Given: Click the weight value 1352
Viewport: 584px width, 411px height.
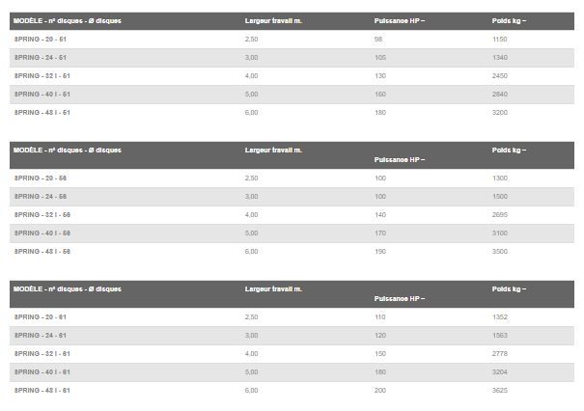Looking at the screenshot, I should click(499, 316).
